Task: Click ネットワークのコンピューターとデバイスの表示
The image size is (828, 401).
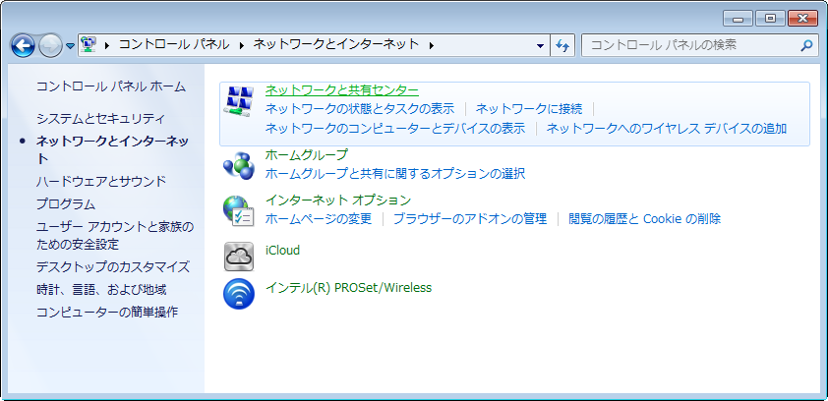Action: (x=395, y=128)
